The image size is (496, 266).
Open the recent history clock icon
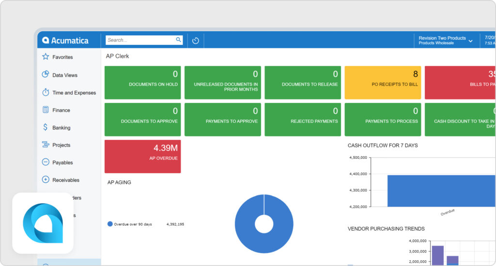[x=196, y=41]
